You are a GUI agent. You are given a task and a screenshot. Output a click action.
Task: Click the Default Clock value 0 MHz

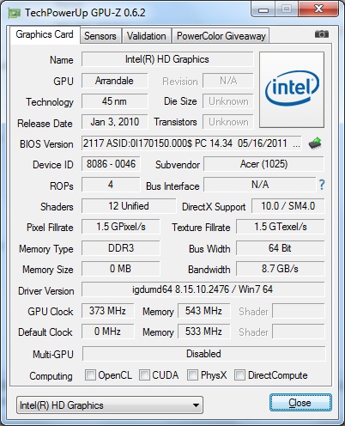(107, 332)
